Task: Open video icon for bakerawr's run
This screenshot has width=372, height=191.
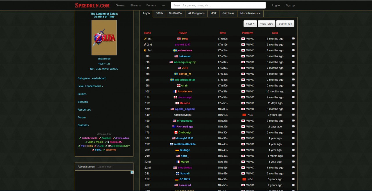Action: pos(294,56)
